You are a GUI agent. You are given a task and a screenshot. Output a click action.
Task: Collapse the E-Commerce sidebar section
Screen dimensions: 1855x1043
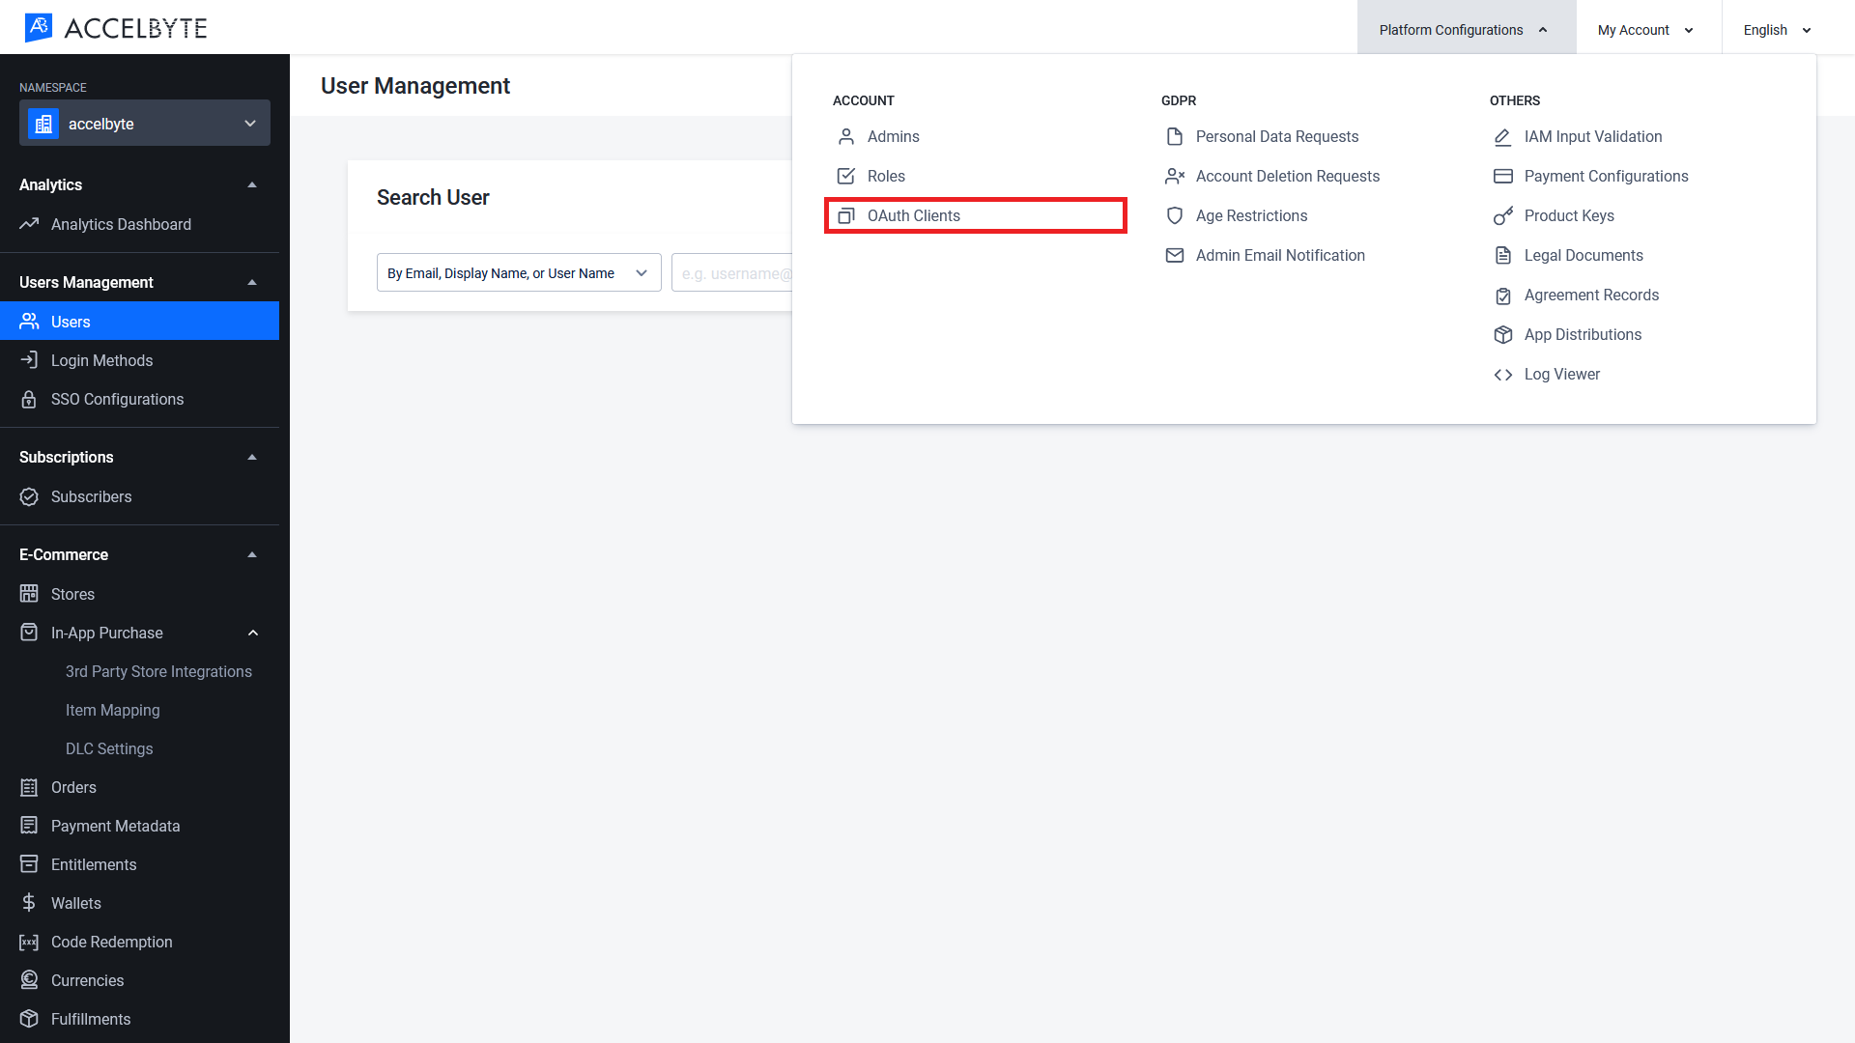(251, 555)
